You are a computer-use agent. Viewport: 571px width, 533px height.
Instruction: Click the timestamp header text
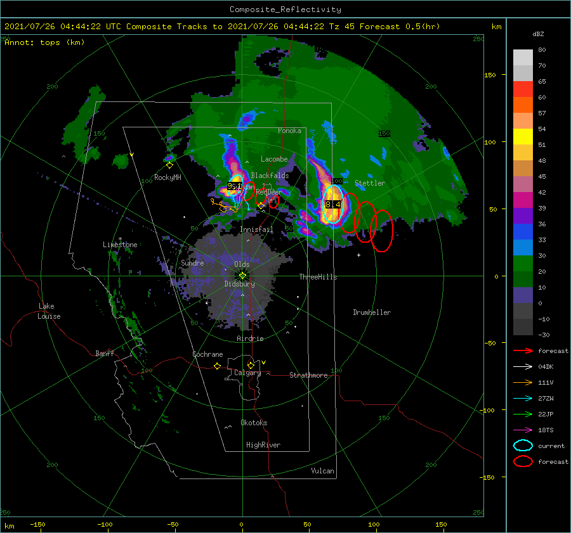222,27
